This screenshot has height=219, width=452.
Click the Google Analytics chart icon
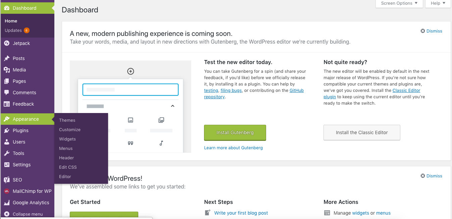tap(7, 203)
